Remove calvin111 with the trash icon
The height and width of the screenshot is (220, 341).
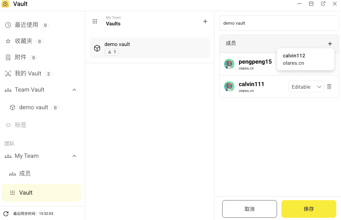tap(329, 86)
